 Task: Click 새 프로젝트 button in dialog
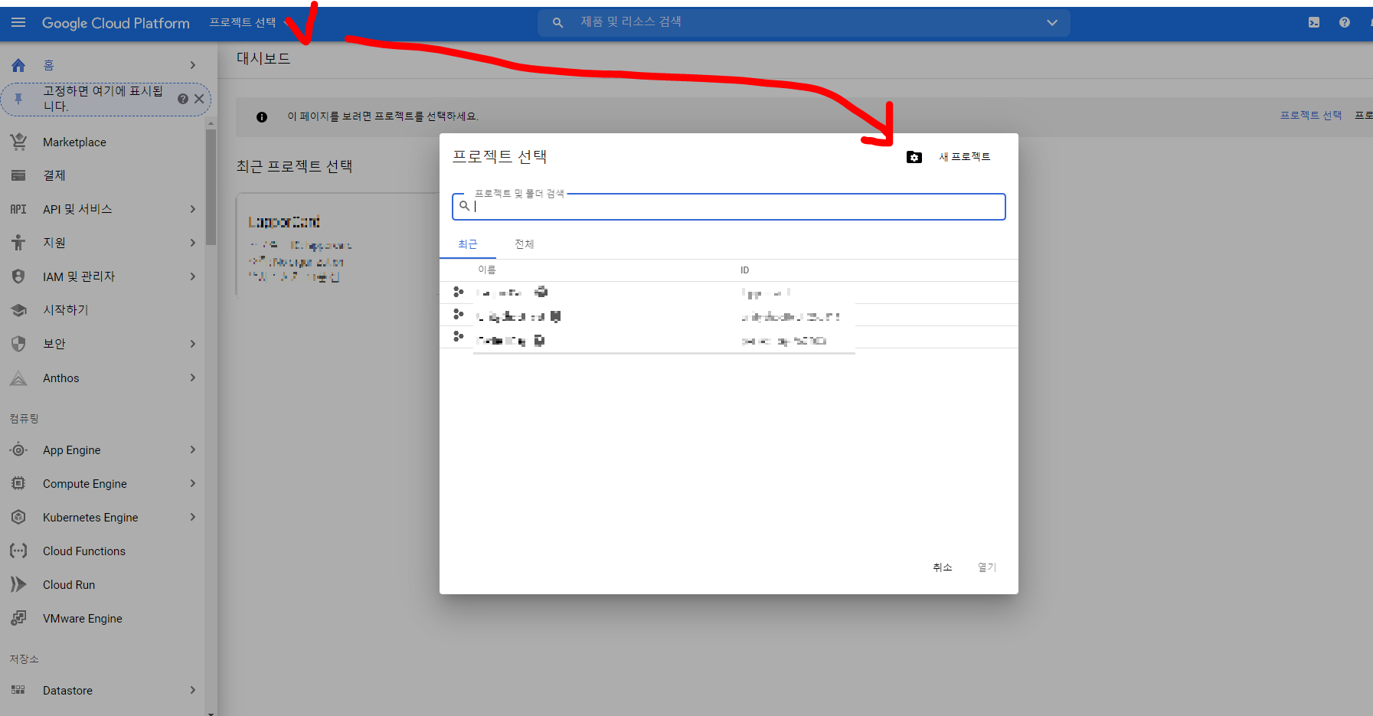pos(965,157)
